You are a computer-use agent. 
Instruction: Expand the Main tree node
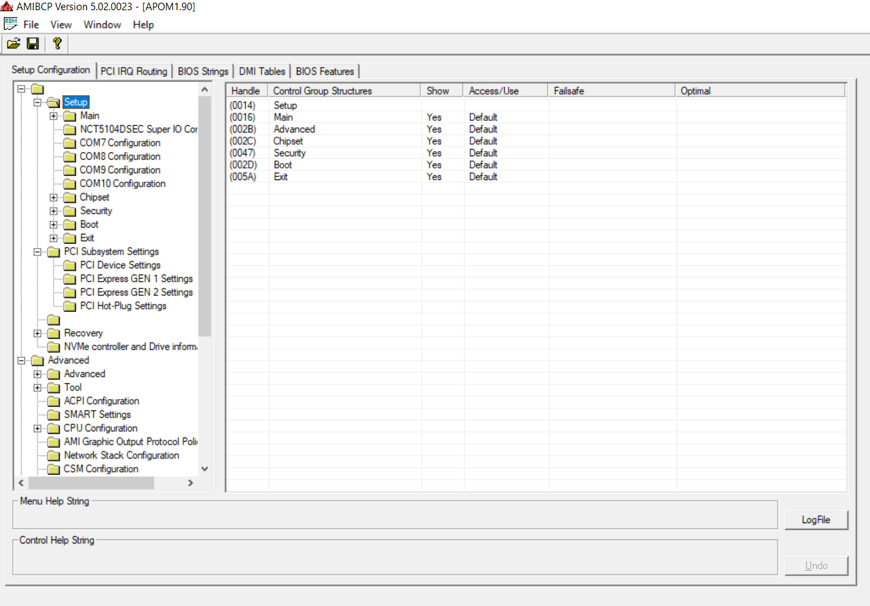pyautogui.click(x=54, y=116)
